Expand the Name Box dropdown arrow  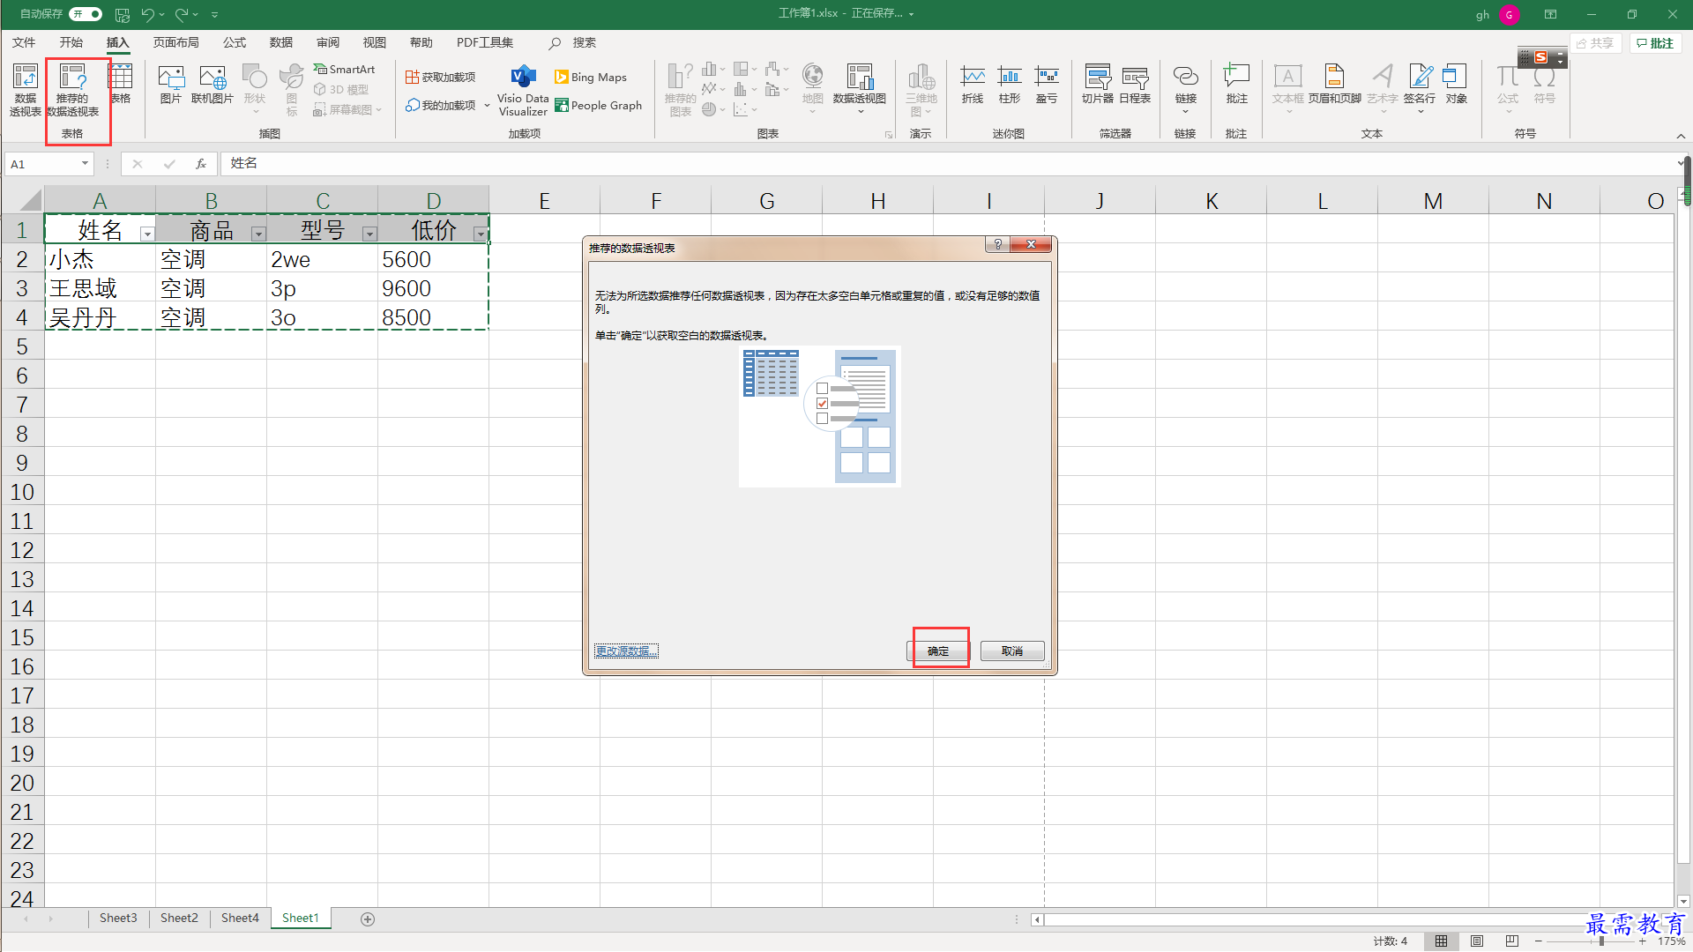[x=85, y=164]
